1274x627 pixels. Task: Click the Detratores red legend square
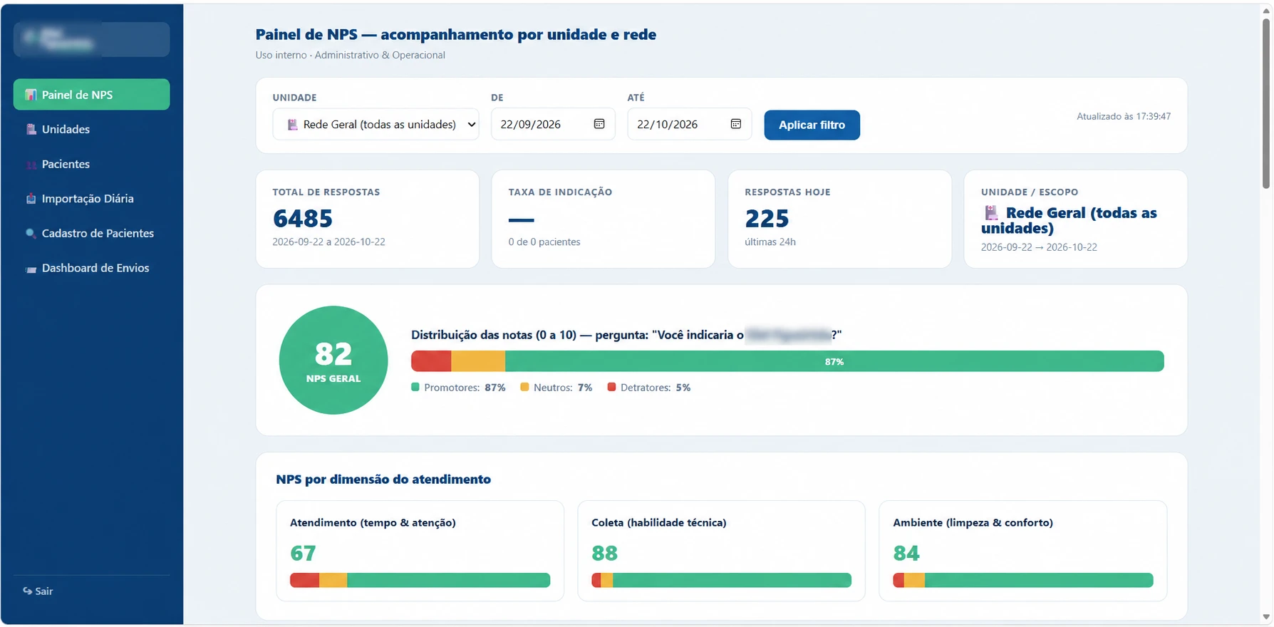(611, 387)
